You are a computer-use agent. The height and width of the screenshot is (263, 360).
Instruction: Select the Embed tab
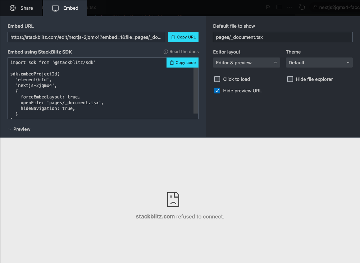pos(65,8)
